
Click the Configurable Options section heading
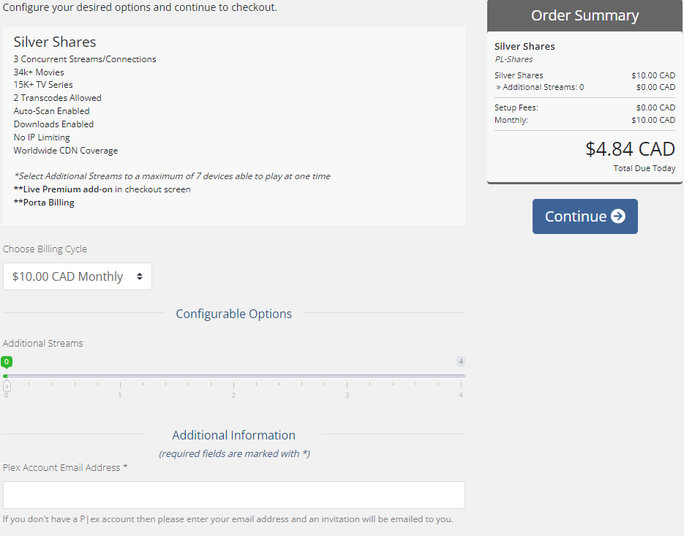[x=234, y=314]
